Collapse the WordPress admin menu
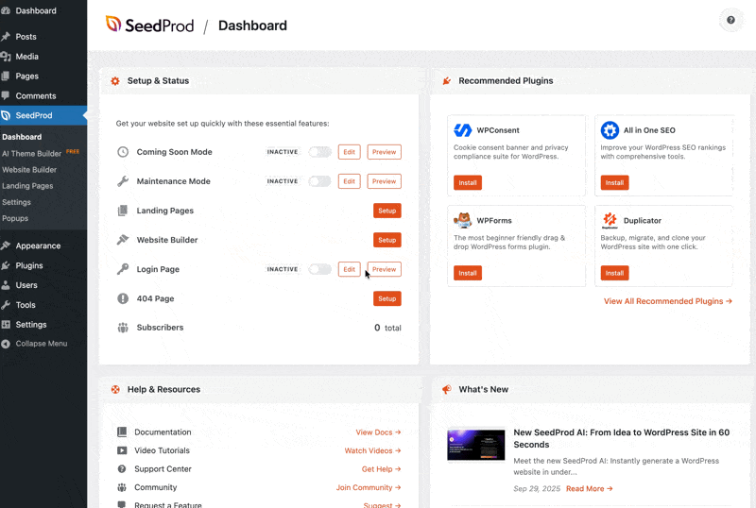This screenshot has width=756, height=508. point(41,344)
